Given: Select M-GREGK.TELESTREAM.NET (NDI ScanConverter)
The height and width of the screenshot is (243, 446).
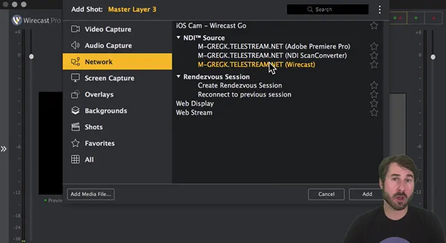Looking at the screenshot, I should tap(272, 55).
